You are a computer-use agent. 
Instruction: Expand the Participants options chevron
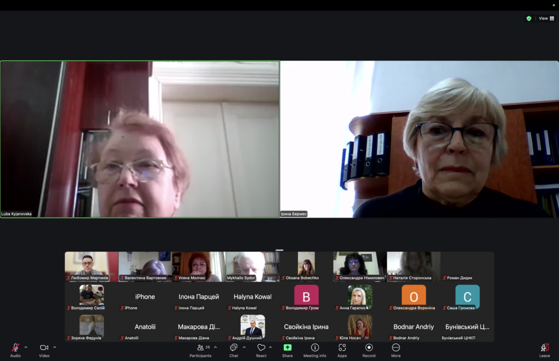pyautogui.click(x=216, y=347)
